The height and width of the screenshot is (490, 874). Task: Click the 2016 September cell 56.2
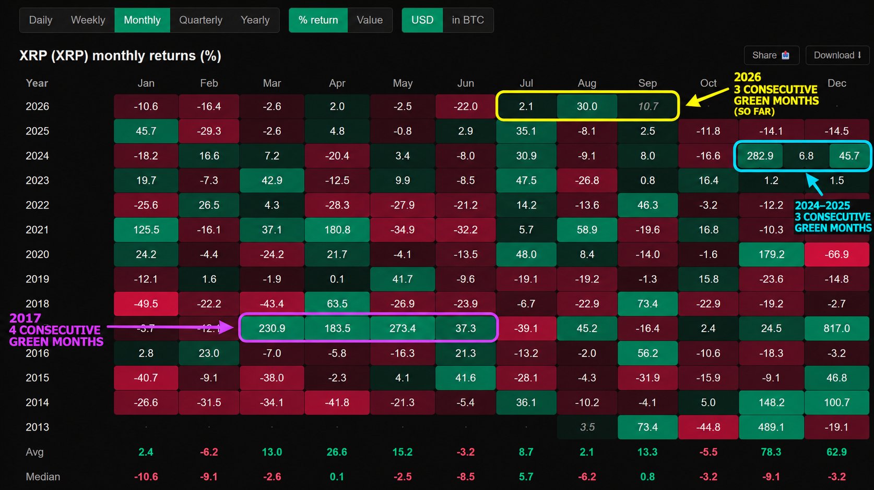647,353
